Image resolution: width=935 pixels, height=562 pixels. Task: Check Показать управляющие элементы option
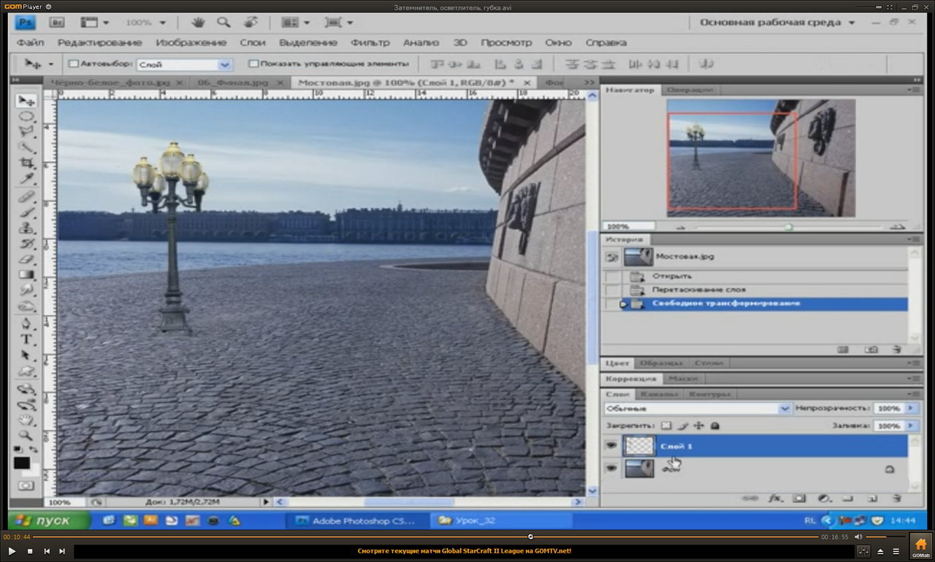pos(253,64)
